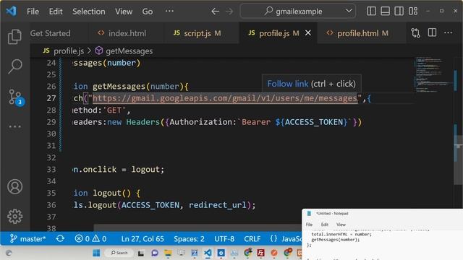Click the taskbar Search box

pyautogui.click(x=119, y=253)
